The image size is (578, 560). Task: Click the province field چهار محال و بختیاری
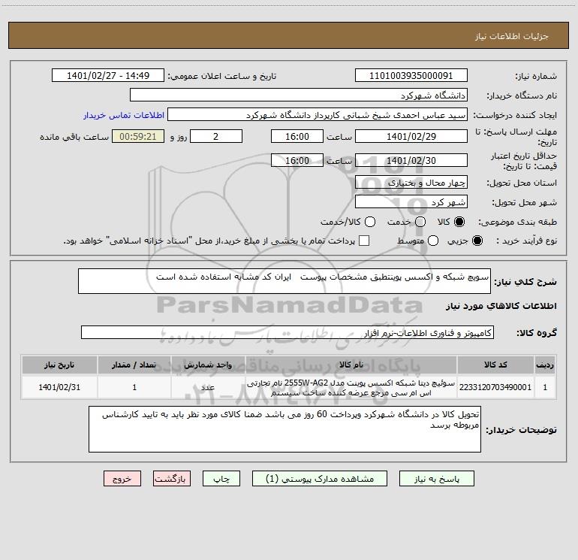[411, 183]
